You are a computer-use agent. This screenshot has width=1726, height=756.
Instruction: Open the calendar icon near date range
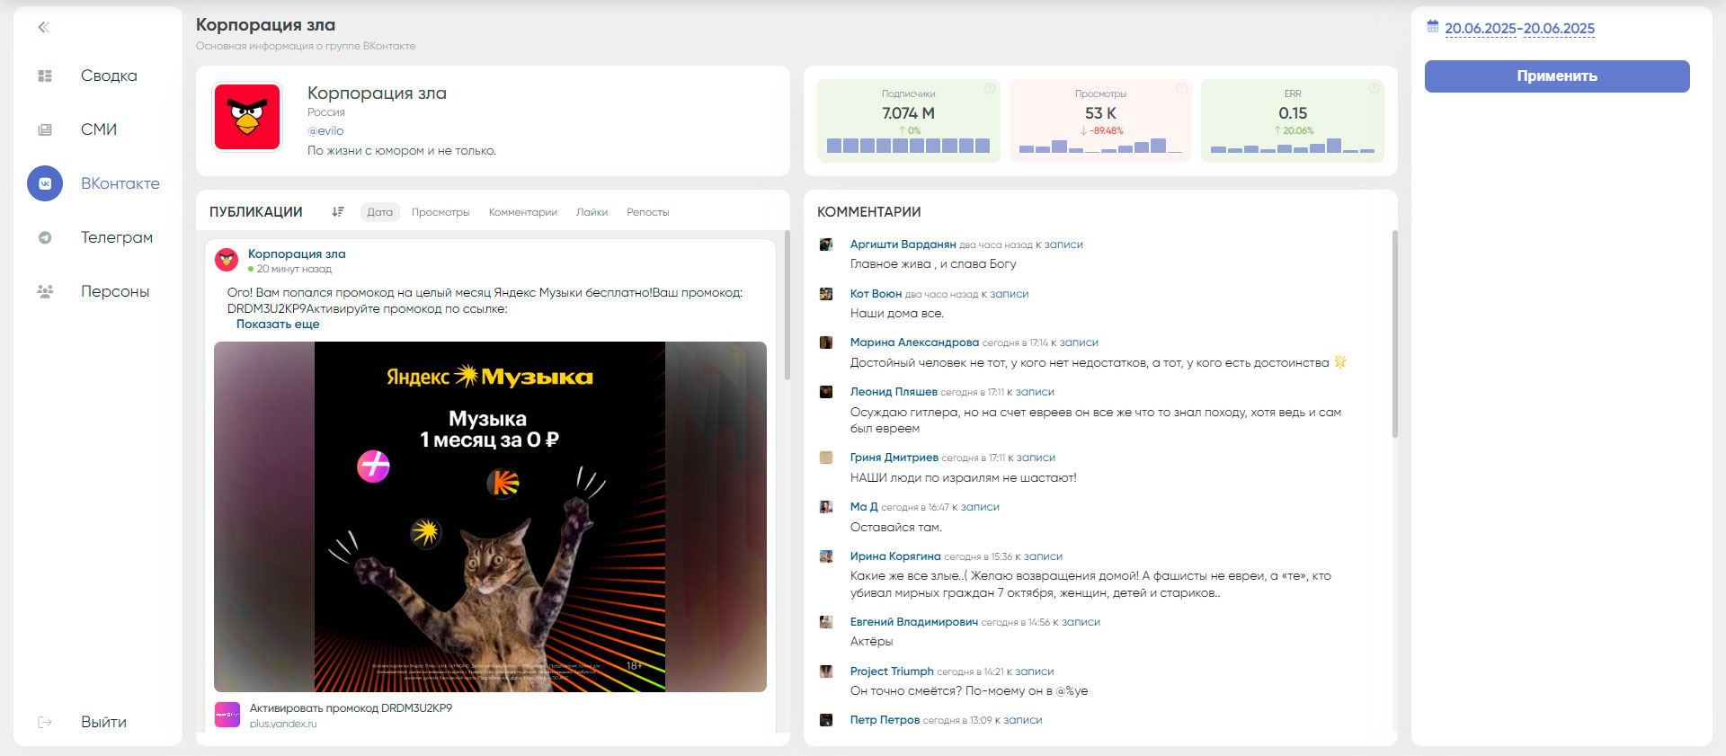1433,27
